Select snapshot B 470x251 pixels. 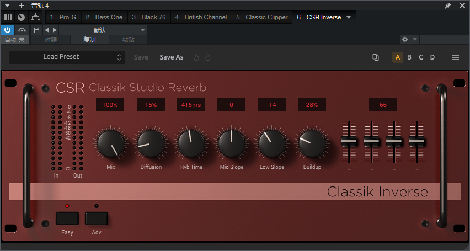click(409, 57)
